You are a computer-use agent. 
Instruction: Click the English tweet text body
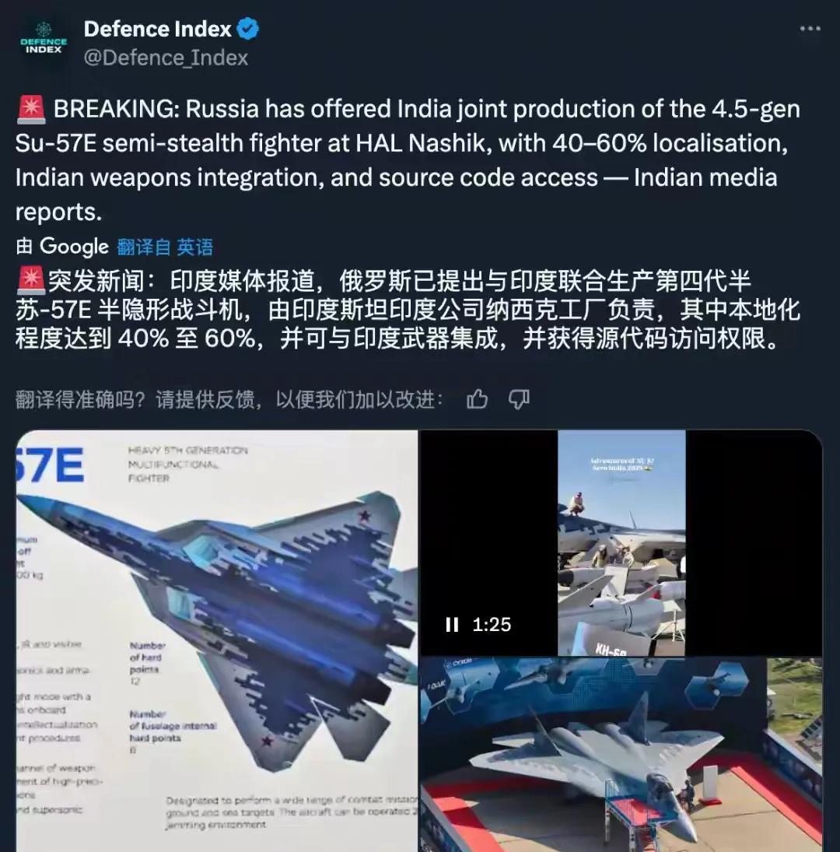pyautogui.click(x=408, y=160)
